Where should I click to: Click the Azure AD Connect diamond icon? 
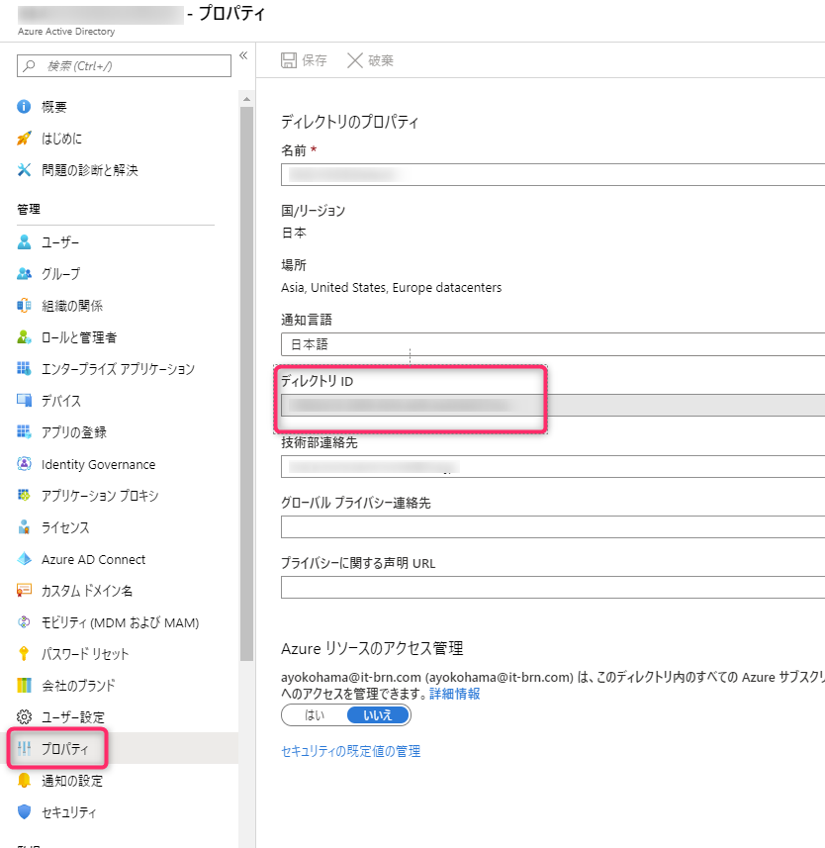[x=24, y=559]
